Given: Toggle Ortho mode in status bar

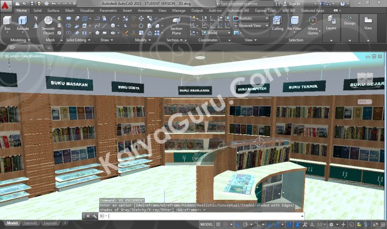Looking at the screenshot, I should (x=238, y=224).
